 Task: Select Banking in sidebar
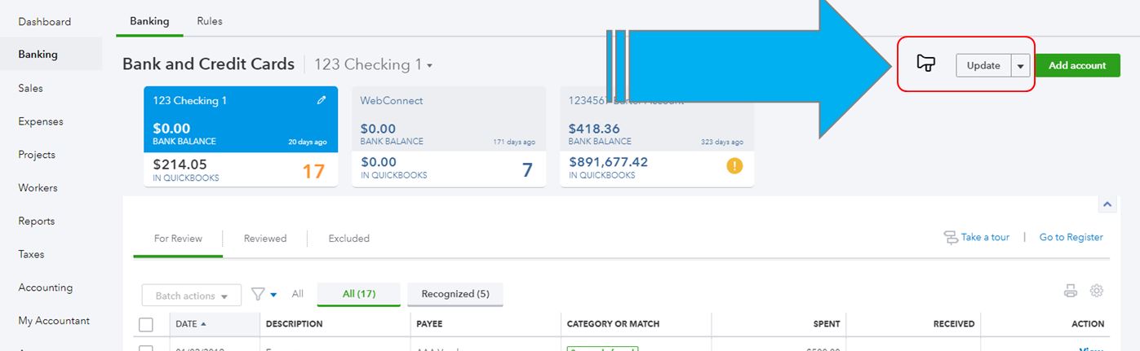38,55
